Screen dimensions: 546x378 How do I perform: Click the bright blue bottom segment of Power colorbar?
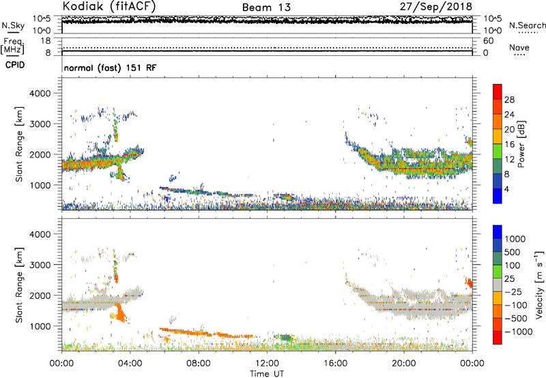pyautogui.click(x=498, y=197)
